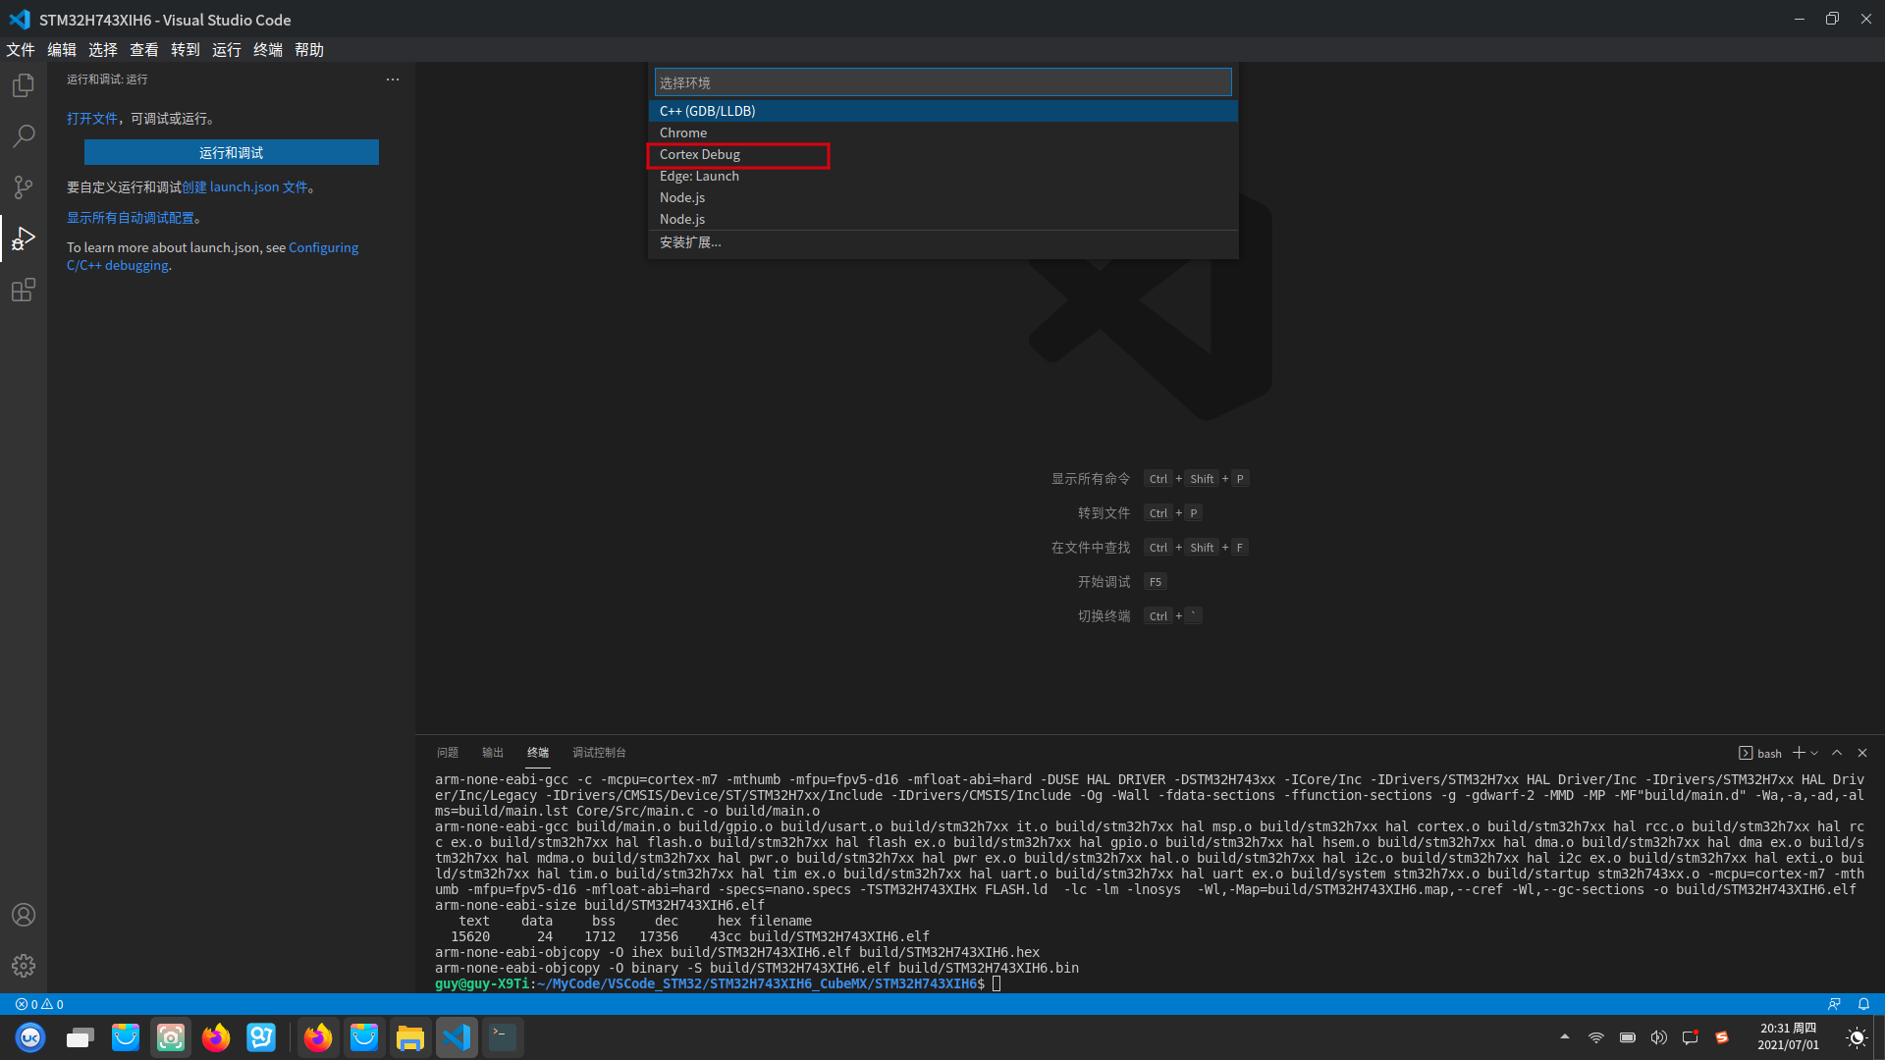Screen dimensions: 1885x1060
Task: Switch to Visual Studio Code taskbar icon
Action: (x=457, y=1037)
